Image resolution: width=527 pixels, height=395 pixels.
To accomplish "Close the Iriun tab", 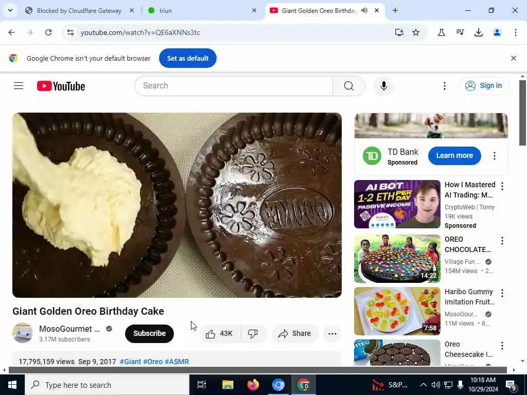I will (254, 11).
